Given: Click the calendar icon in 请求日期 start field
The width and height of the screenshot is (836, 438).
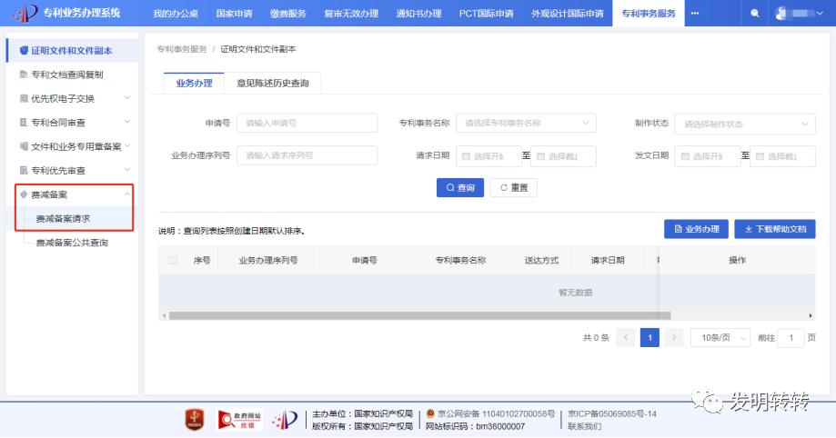Looking at the screenshot, I should coord(466,156).
